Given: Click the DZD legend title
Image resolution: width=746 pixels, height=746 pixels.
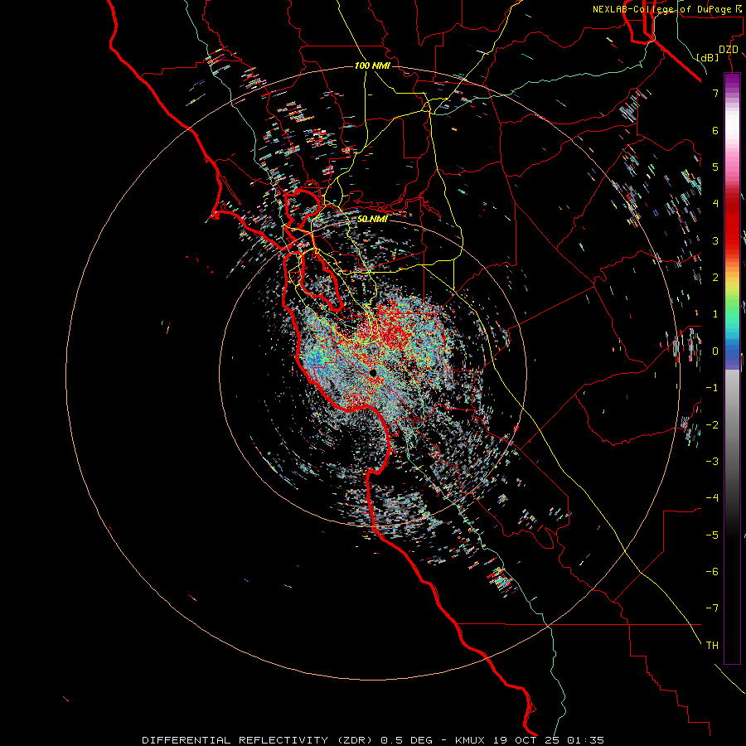Looking at the screenshot, I should (729, 50).
